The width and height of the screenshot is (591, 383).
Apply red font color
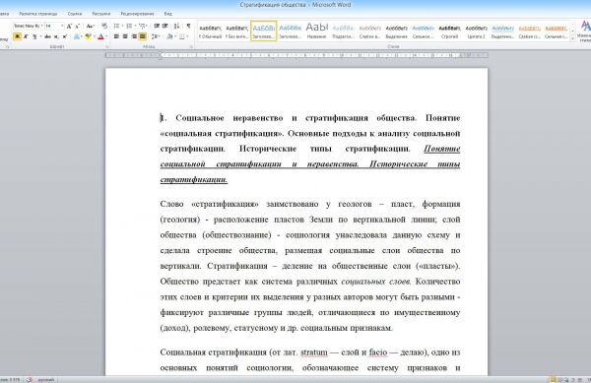[100, 36]
